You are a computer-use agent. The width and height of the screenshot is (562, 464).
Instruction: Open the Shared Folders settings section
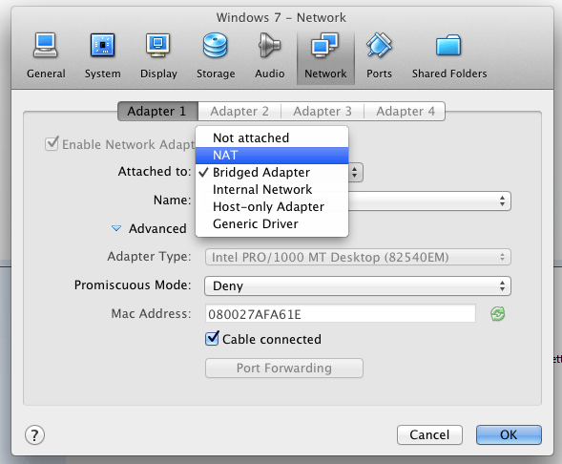pos(449,56)
